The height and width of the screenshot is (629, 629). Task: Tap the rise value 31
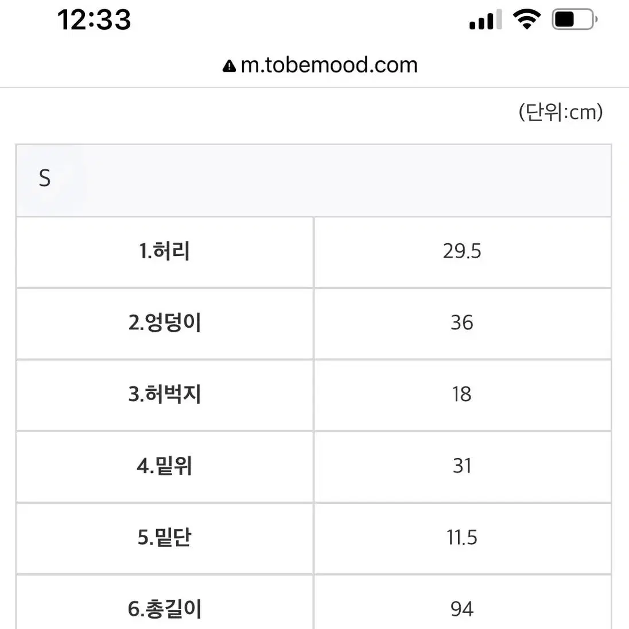click(x=463, y=467)
